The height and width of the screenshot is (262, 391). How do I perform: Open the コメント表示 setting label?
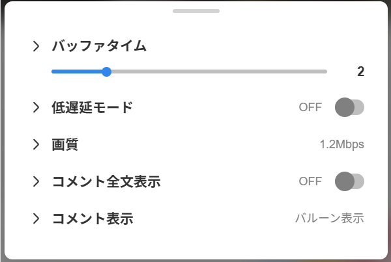point(92,218)
